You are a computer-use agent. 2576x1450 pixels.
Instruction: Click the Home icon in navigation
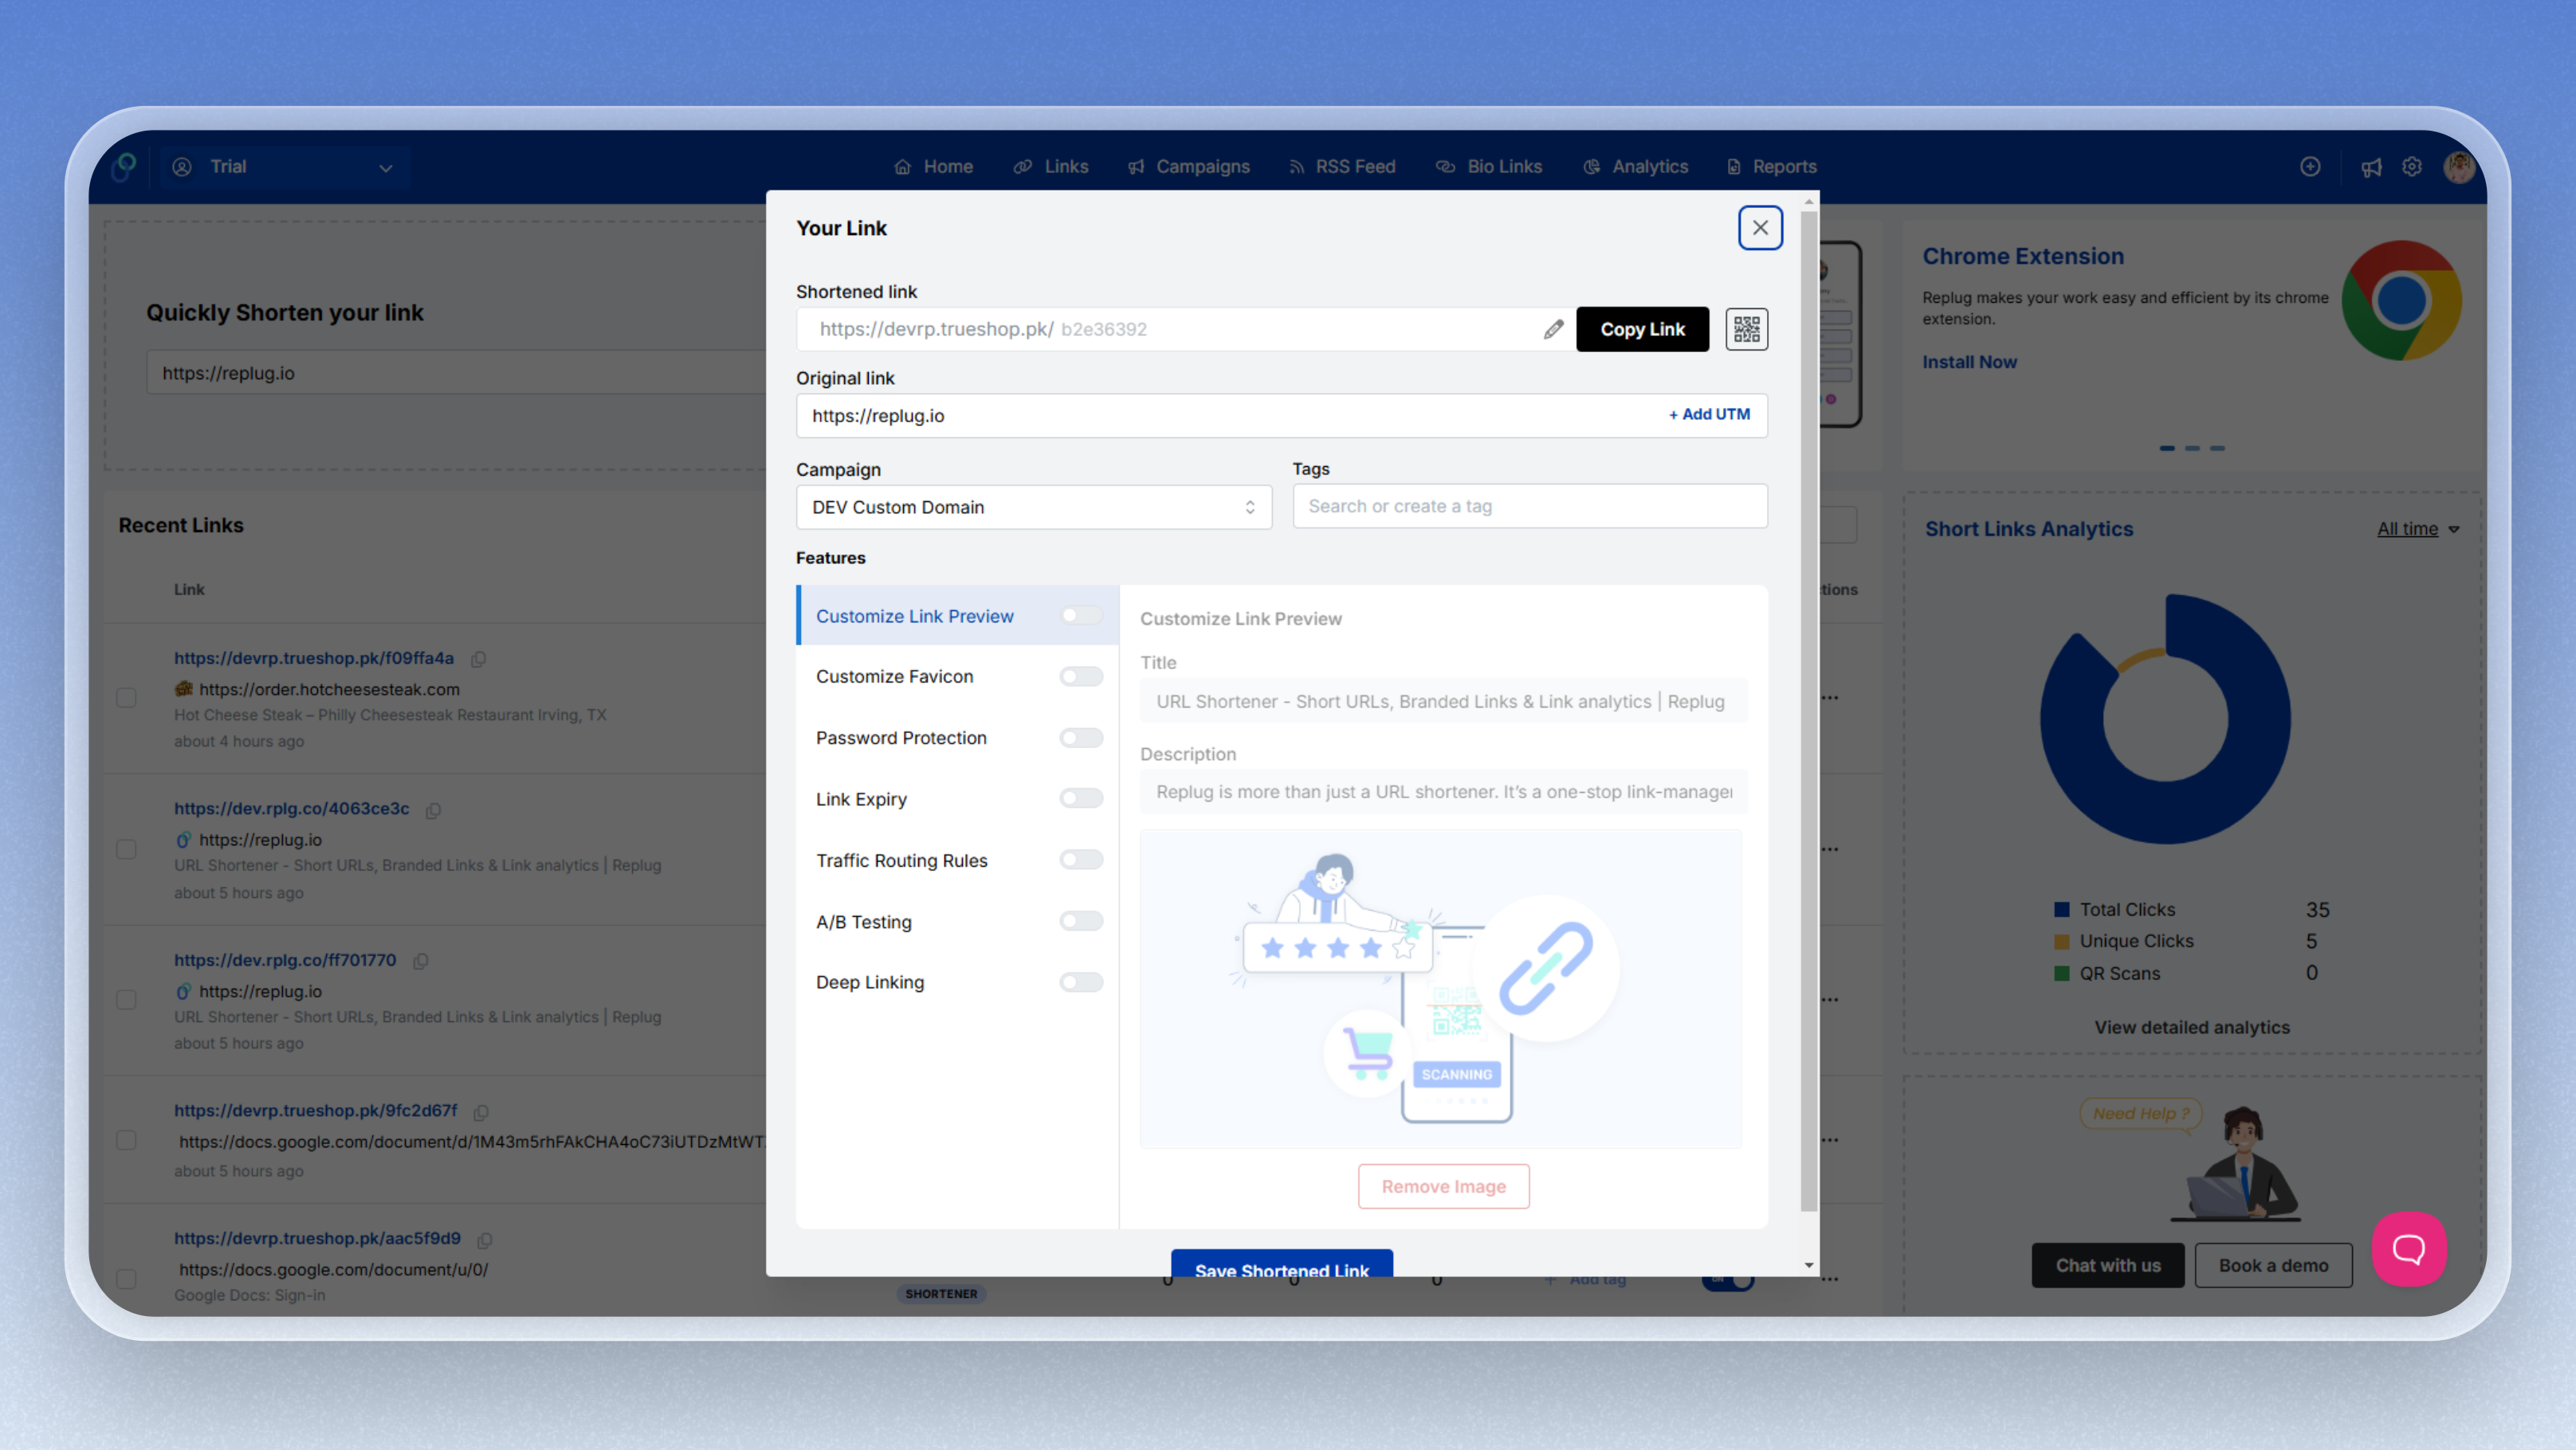(x=902, y=167)
